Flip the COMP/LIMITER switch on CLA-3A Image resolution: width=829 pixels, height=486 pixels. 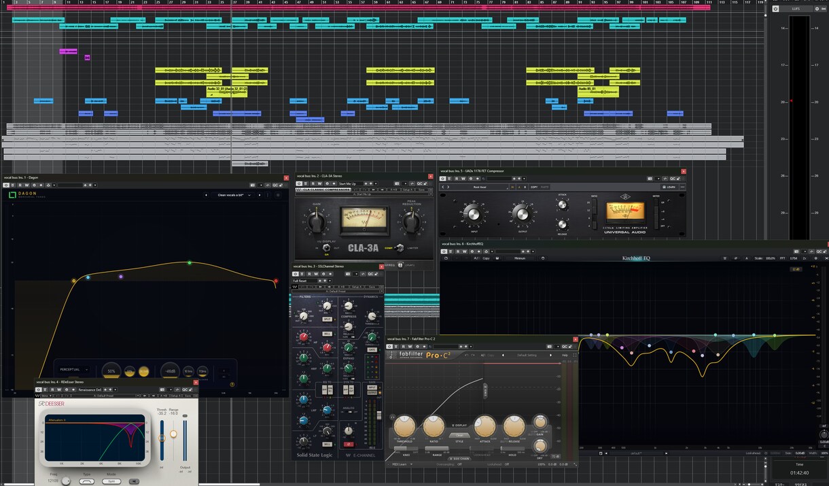[400, 247]
